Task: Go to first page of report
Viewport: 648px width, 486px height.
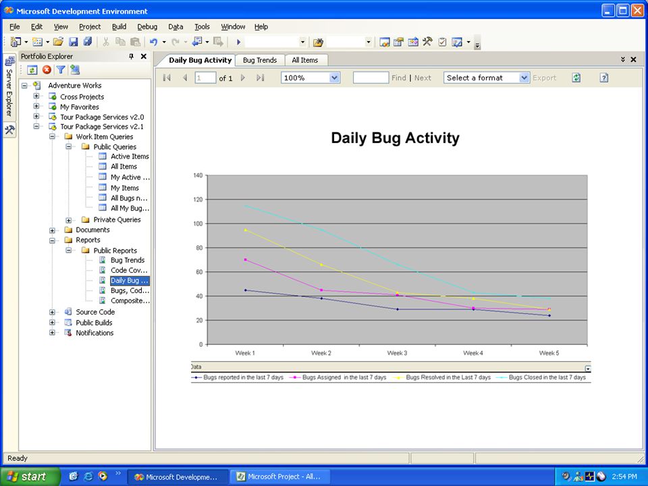Action: pyautogui.click(x=167, y=78)
